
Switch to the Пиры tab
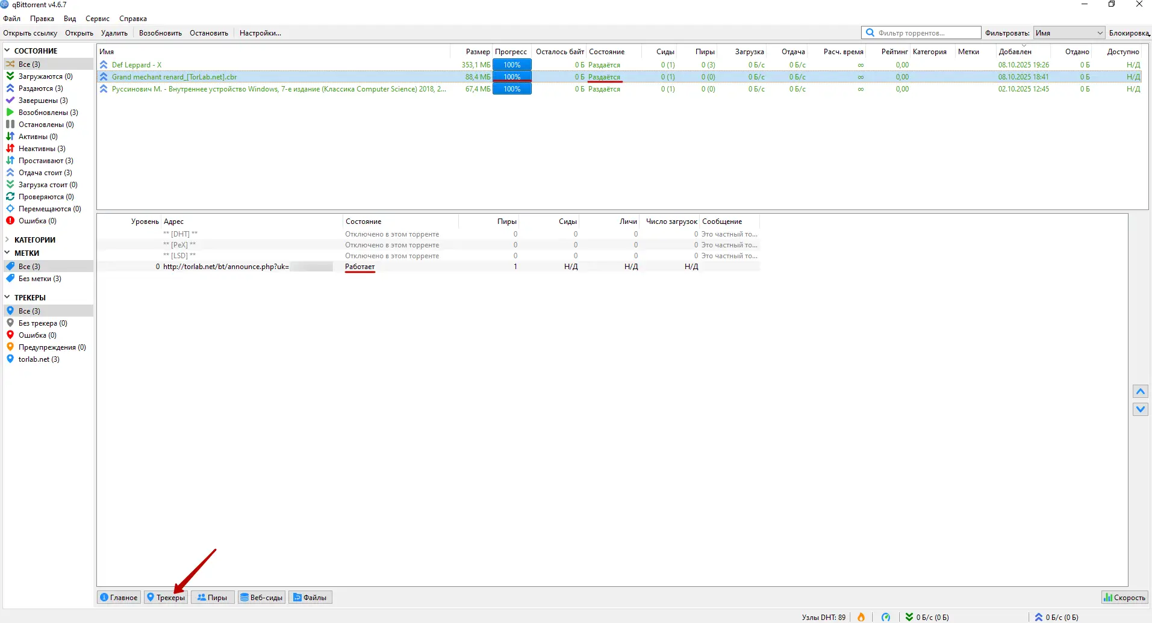[212, 597]
